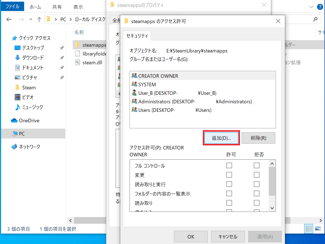The image size is (325, 244).
Task: Expand breadcrumb chevron after PC
Action: pos(71,20)
